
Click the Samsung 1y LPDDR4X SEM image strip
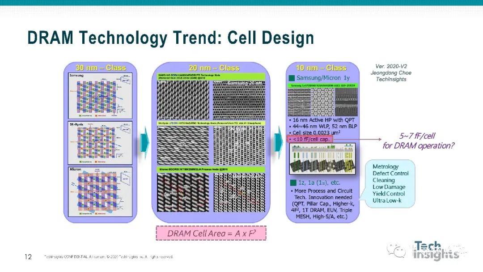[x=322, y=102]
